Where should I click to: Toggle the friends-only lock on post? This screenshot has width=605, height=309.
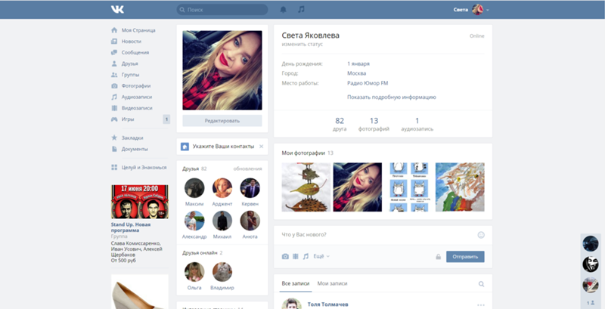coord(438,257)
